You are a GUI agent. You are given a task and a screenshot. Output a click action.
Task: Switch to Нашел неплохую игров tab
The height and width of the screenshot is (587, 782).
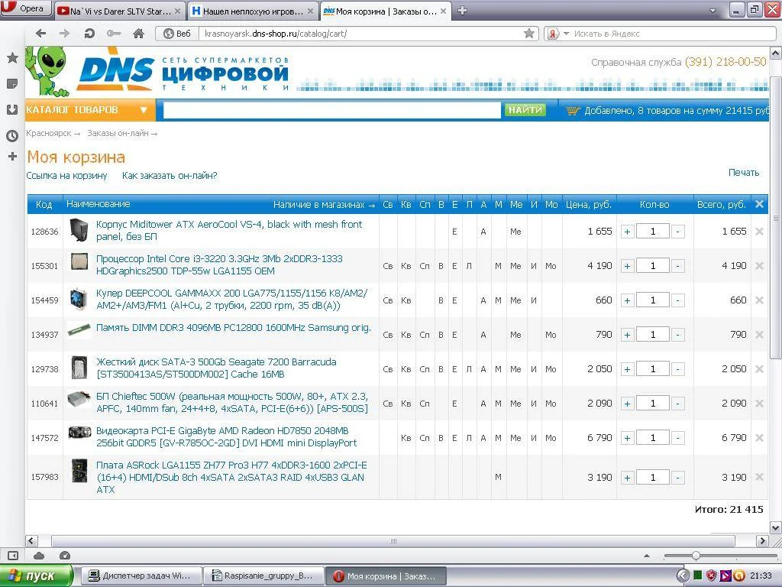(253, 11)
